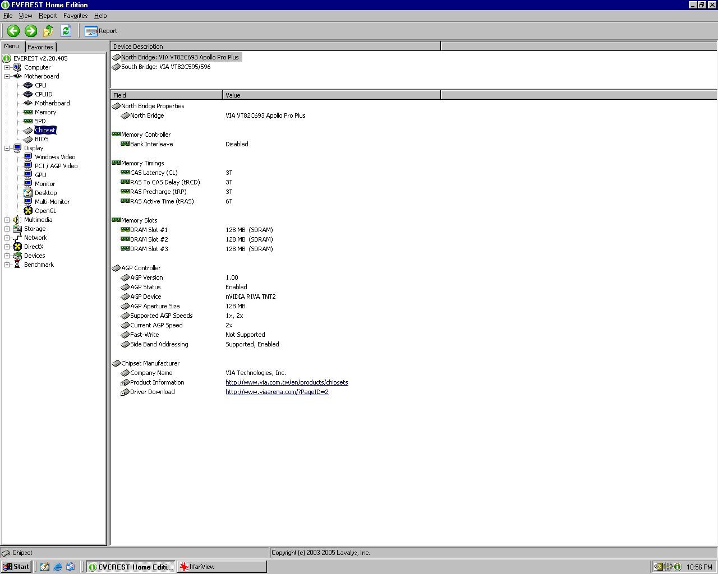The image size is (718, 574).
Task: Select the CAS Latency (CL) row
Action: point(276,173)
